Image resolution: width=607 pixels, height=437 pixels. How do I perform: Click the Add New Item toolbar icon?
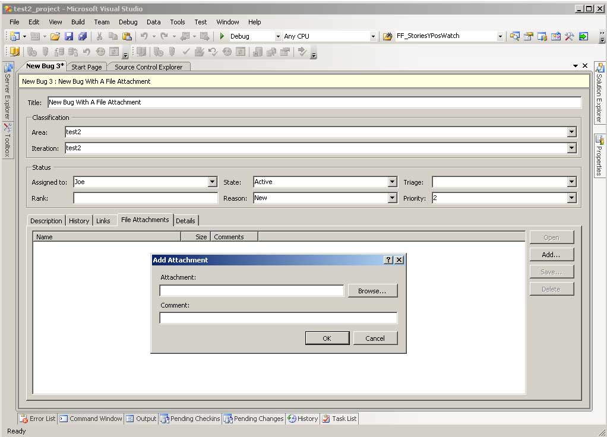pos(35,36)
